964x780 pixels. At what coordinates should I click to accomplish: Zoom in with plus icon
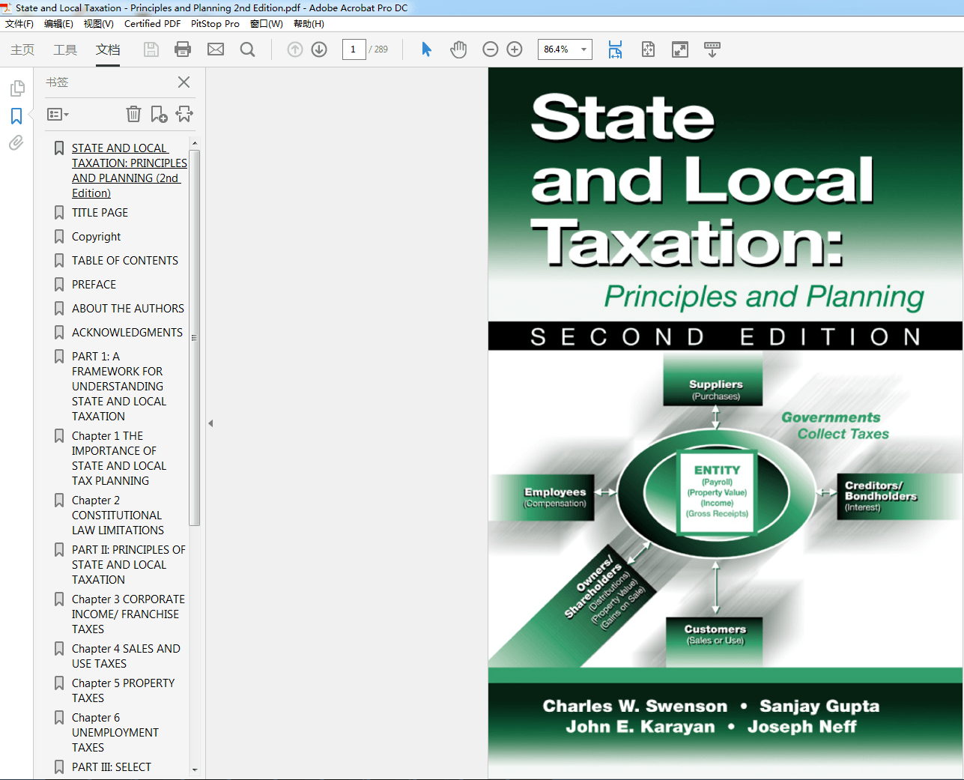515,49
